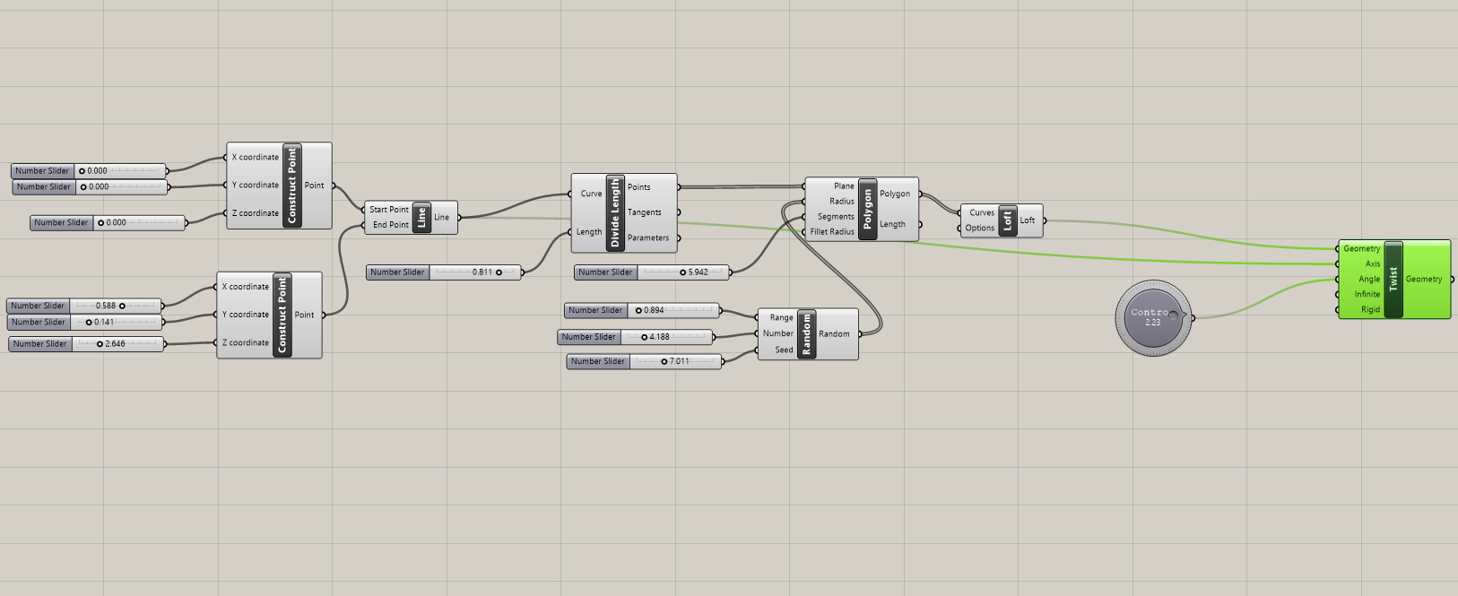Click the Number Slider showing 0.588

(x=84, y=306)
